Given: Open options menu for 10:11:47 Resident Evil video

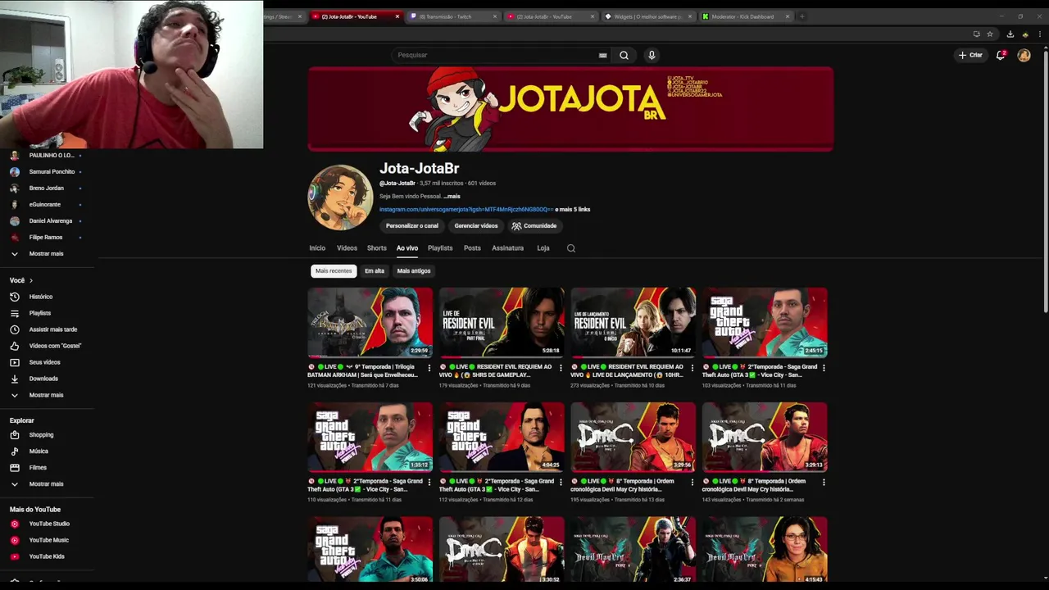Looking at the screenshot, I should pyautogui.click(x=692, y=368).
